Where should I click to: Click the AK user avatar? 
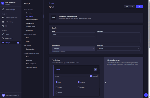[x=3, y=95]
